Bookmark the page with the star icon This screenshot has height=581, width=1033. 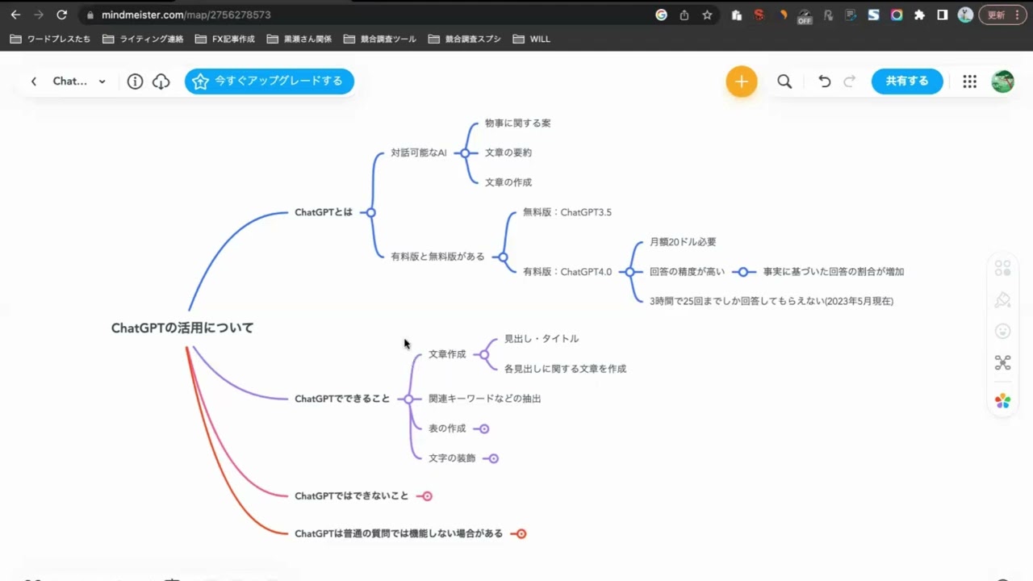[707, 15]
